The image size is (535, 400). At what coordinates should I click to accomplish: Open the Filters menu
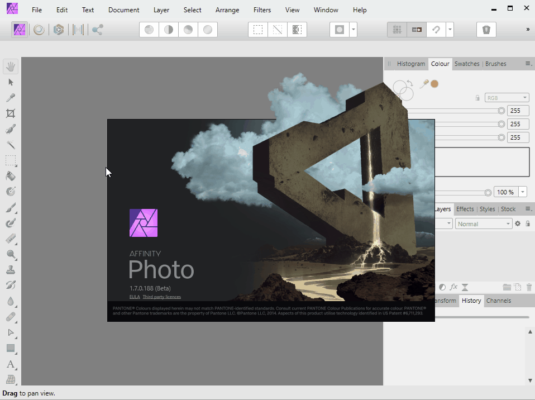[262, 10]
